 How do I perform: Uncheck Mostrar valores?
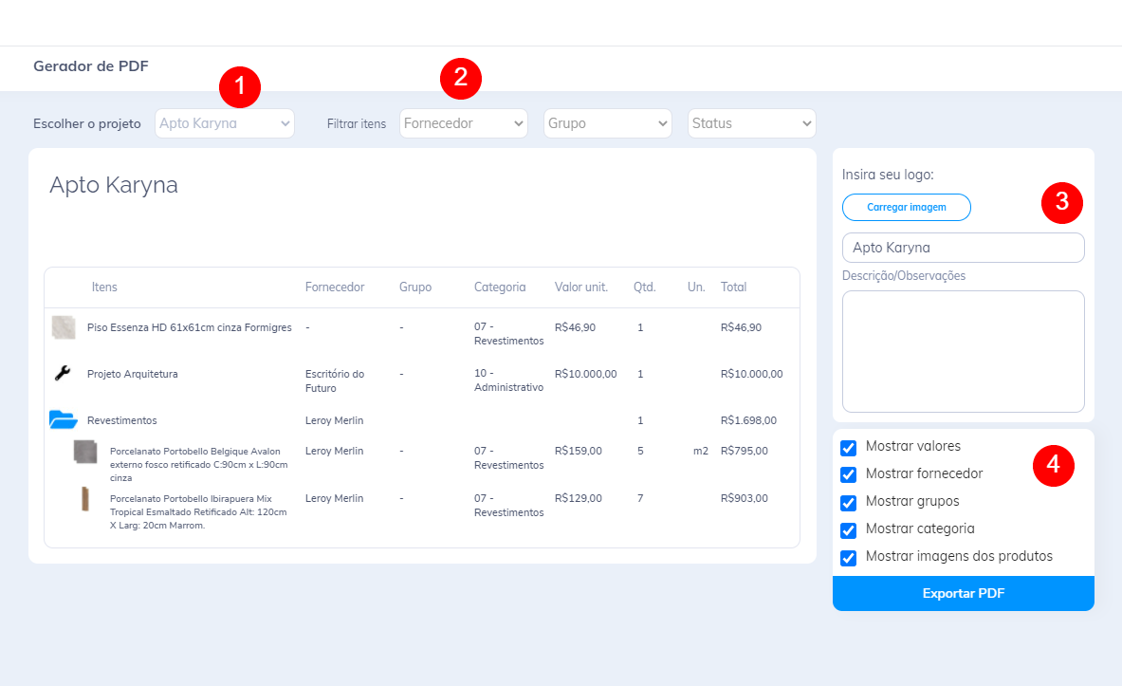[x=849, y=448]
